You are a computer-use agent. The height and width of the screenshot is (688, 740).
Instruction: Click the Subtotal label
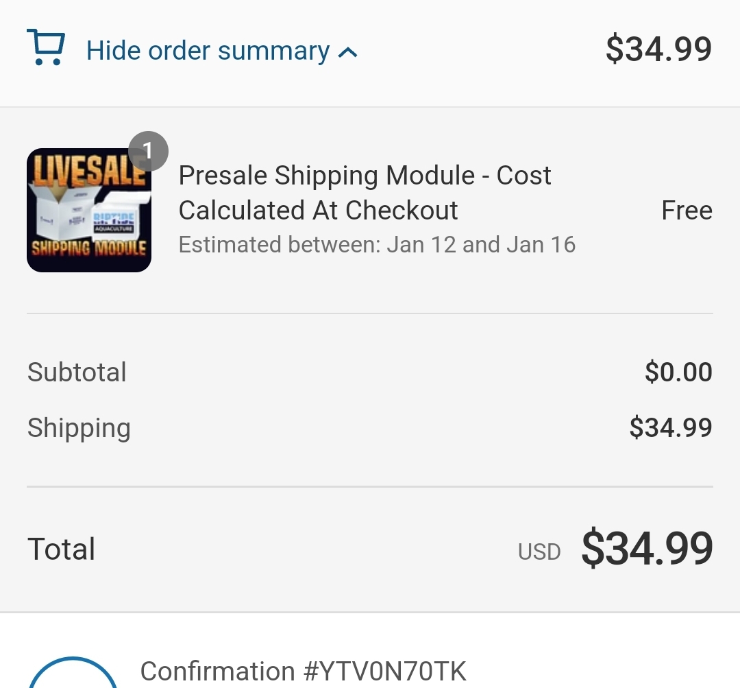point(77,372)
